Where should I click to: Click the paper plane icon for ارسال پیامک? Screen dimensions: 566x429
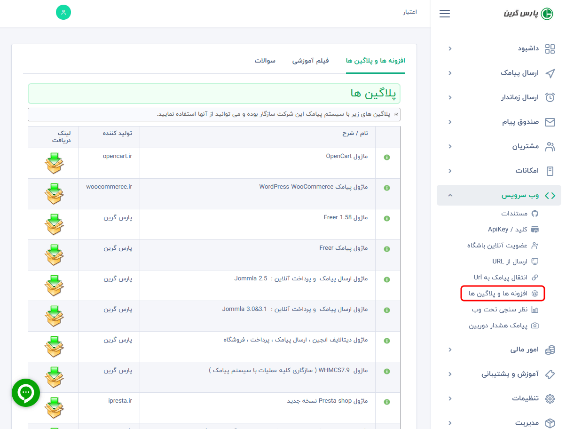tap(550, 73)
